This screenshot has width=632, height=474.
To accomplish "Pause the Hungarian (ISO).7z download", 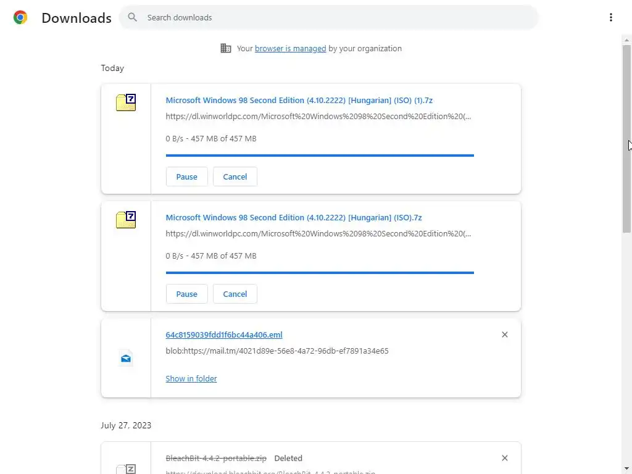I will tap(186, 294).
